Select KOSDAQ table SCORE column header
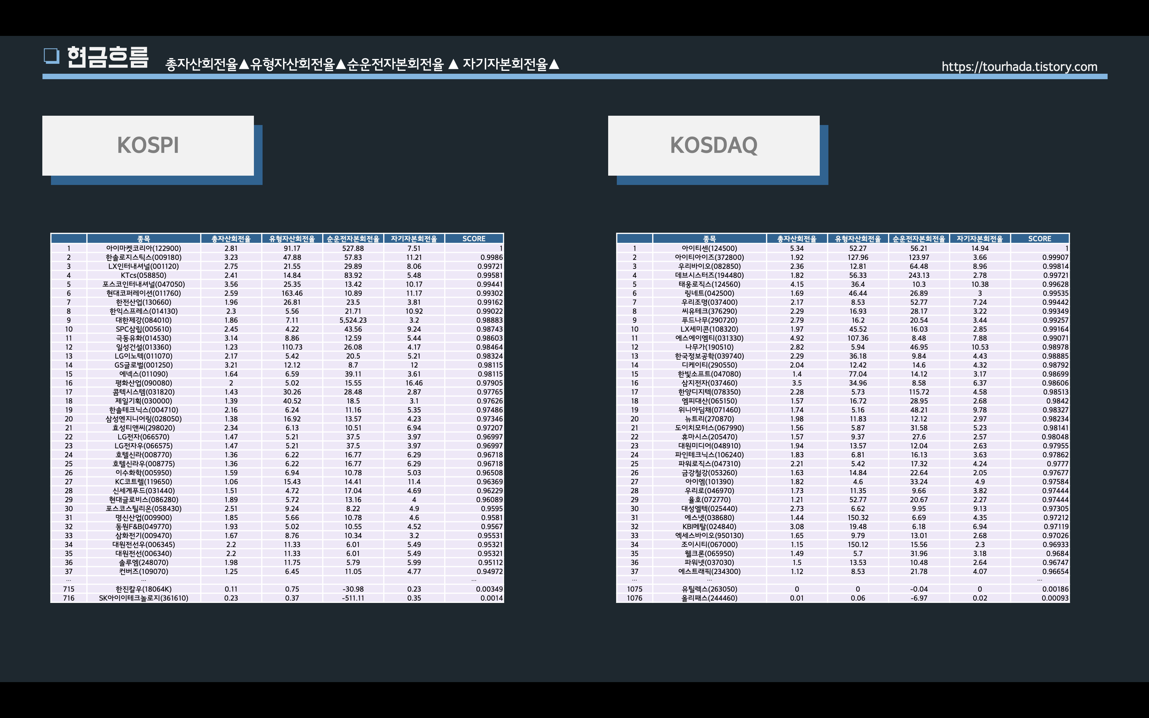The height and width of the screenshot is (718, 1149). click(1039, 239)
